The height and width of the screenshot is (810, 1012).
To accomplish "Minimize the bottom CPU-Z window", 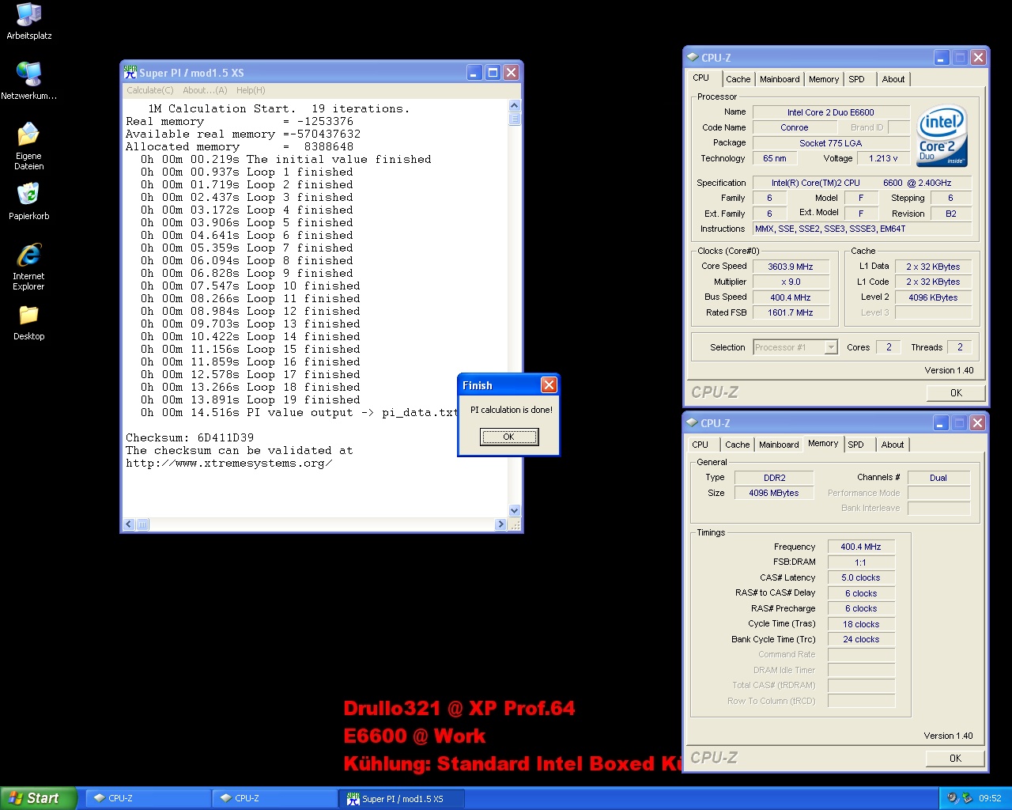I will pyautogui.click(x=941, y=423).
